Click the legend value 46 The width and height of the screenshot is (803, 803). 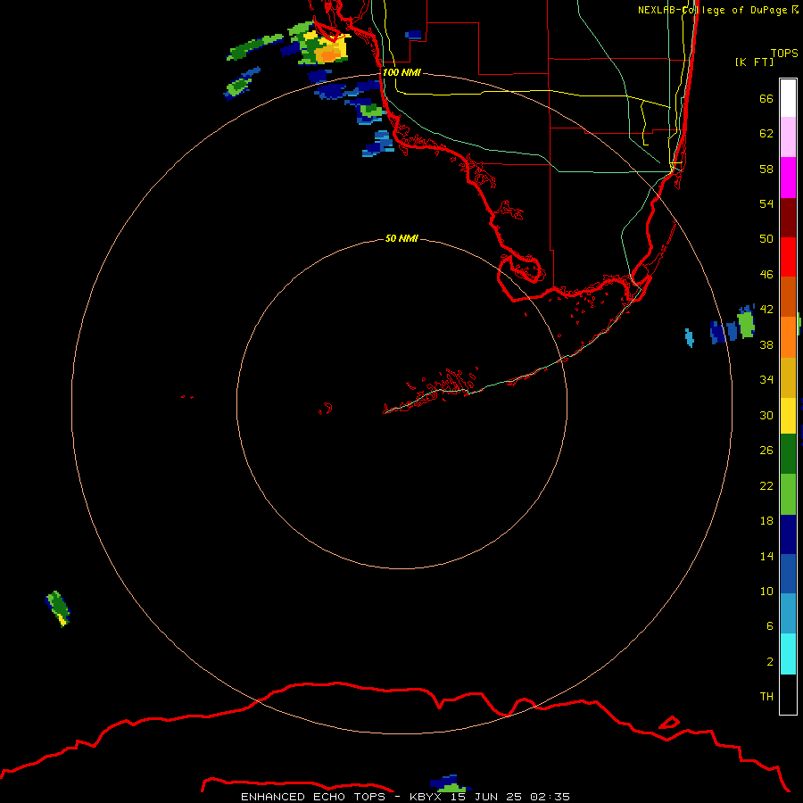pyautogui.click(x=766, y=275)
